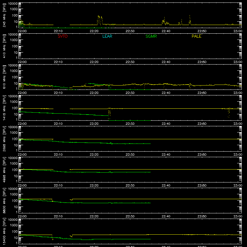The height and width of the screenshot is (247, 247).
Task: Click the red SVTO station label
Action: (63, 36)
